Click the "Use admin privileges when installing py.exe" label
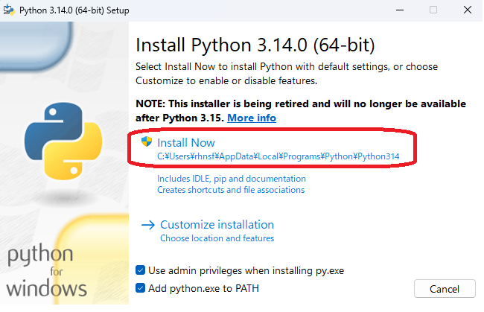This screenshot has height=312, width=484. 246,270
